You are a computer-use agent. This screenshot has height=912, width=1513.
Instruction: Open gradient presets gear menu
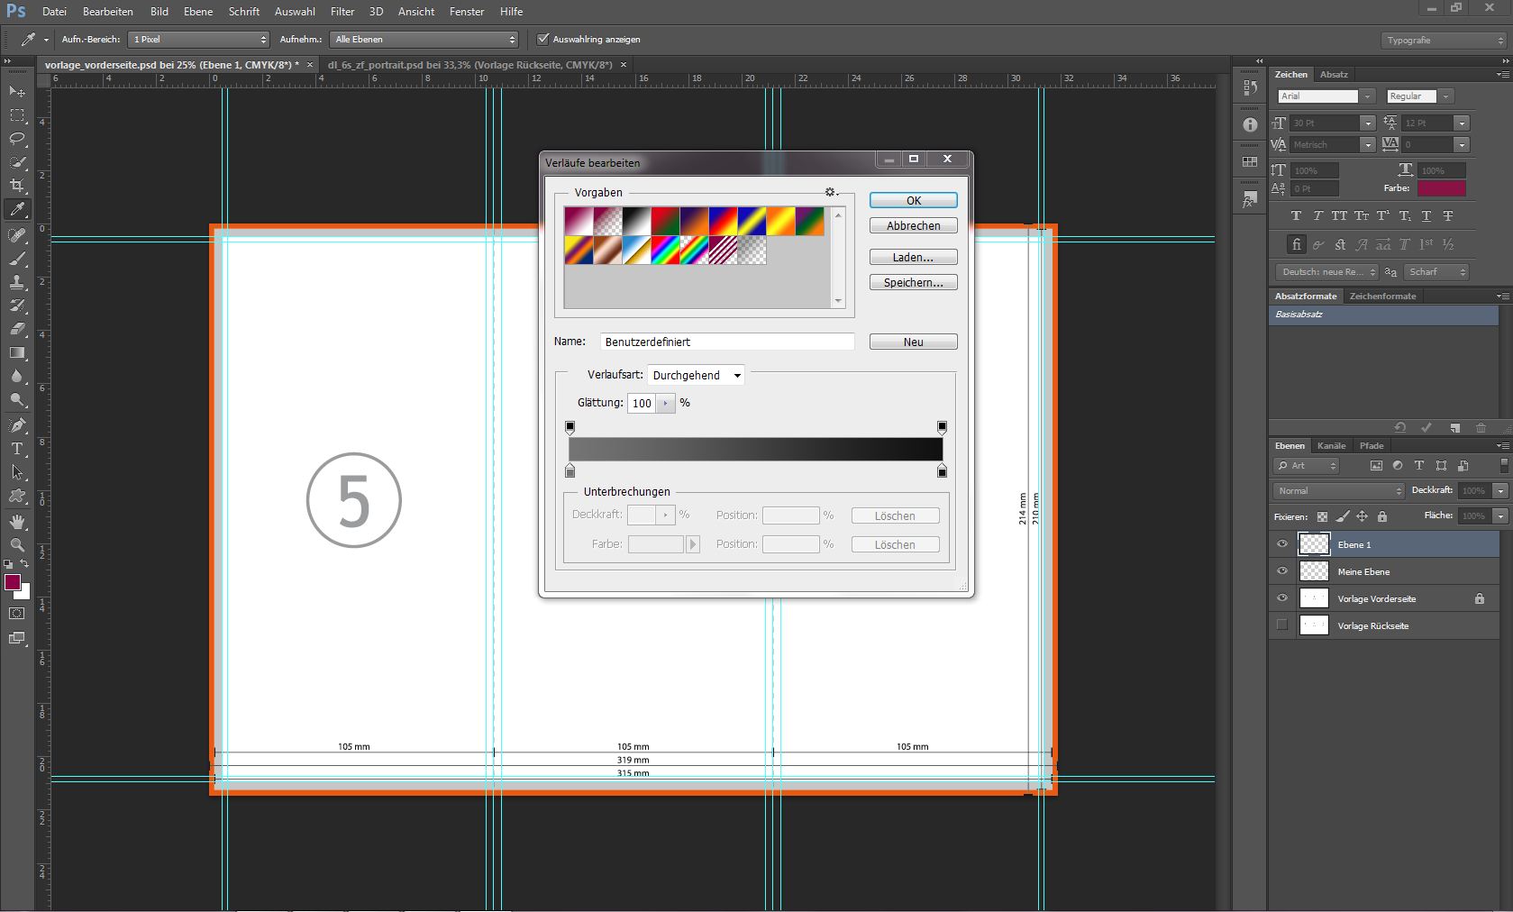coord(830,192)
